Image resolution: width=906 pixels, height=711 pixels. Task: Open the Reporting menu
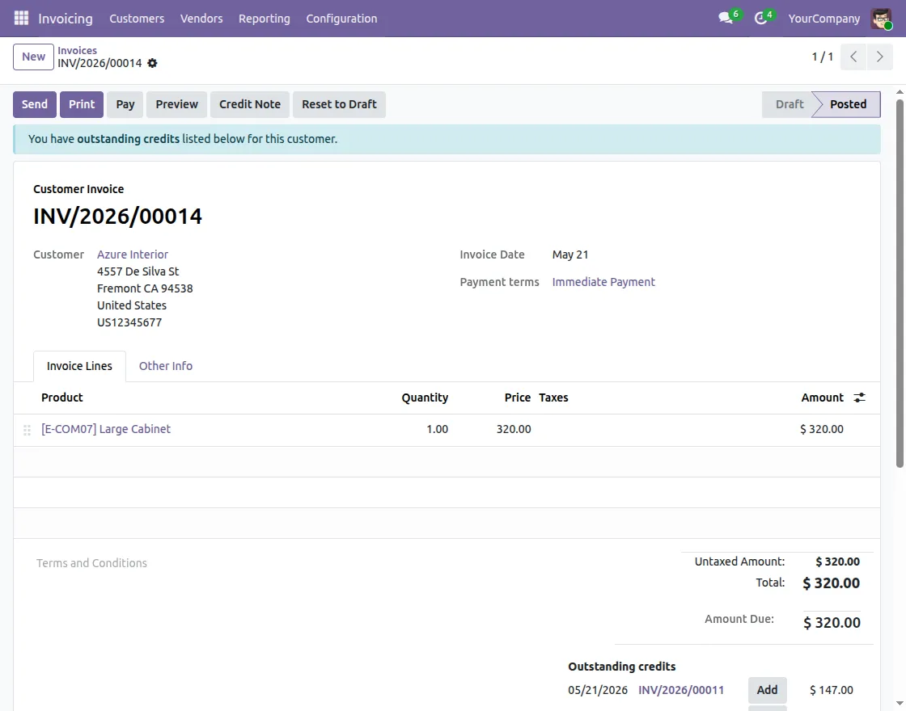264,19
